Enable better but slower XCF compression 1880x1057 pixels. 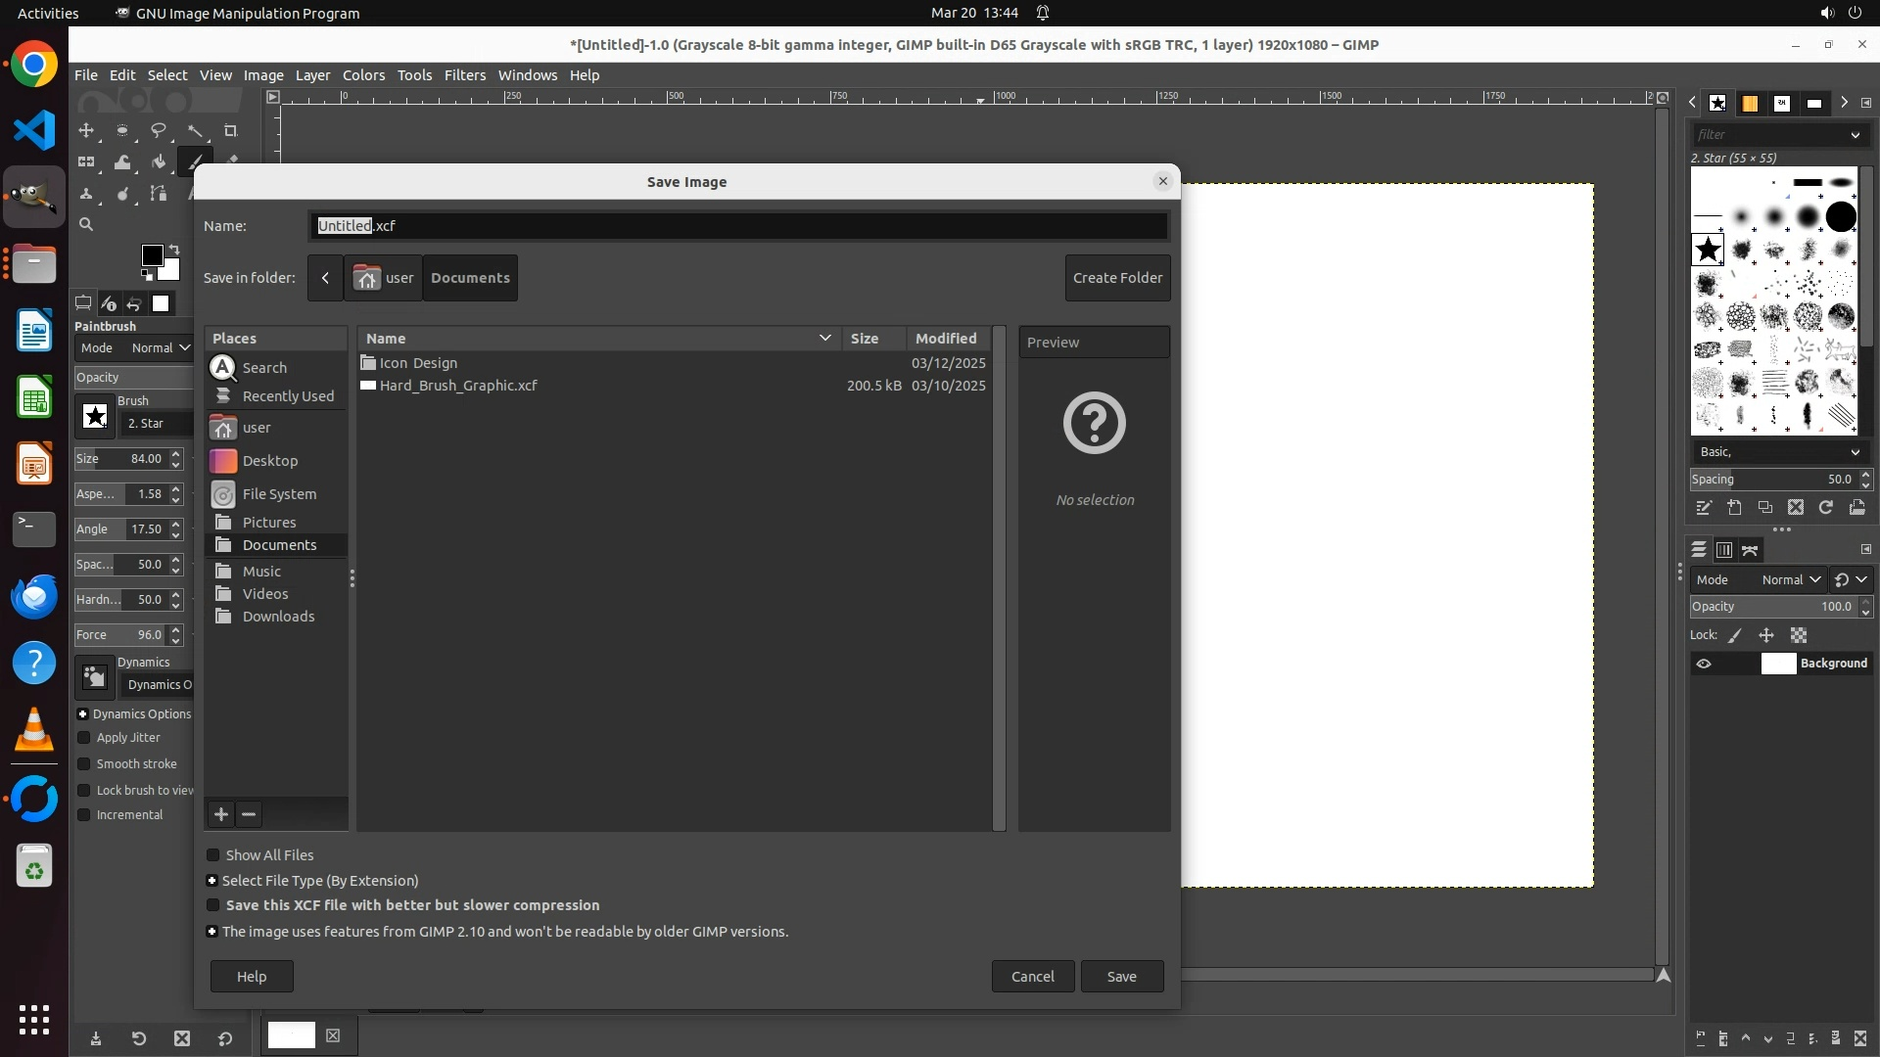213,905
